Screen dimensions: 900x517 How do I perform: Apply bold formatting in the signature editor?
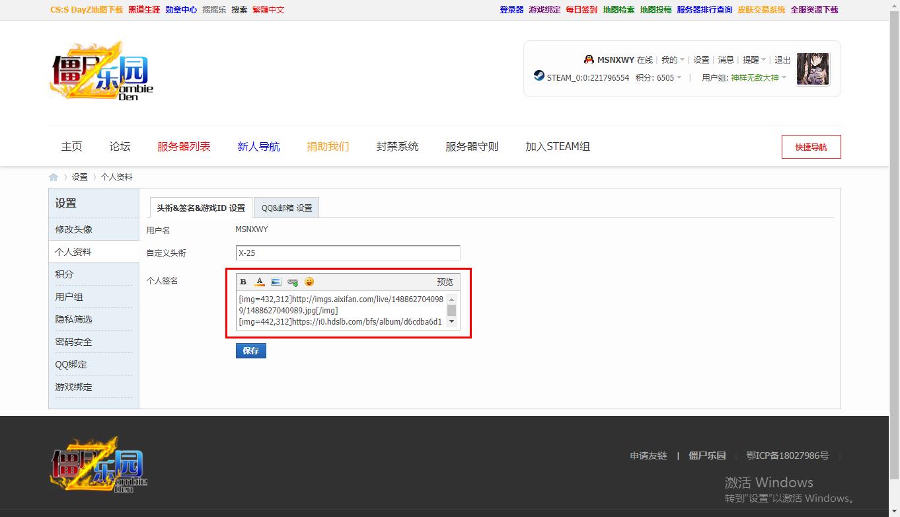(243, 281)
